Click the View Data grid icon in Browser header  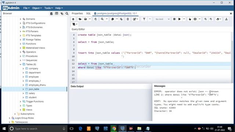(57, 14)
